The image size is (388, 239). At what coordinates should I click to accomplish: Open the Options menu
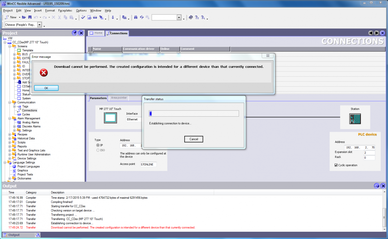coord(81,10)
